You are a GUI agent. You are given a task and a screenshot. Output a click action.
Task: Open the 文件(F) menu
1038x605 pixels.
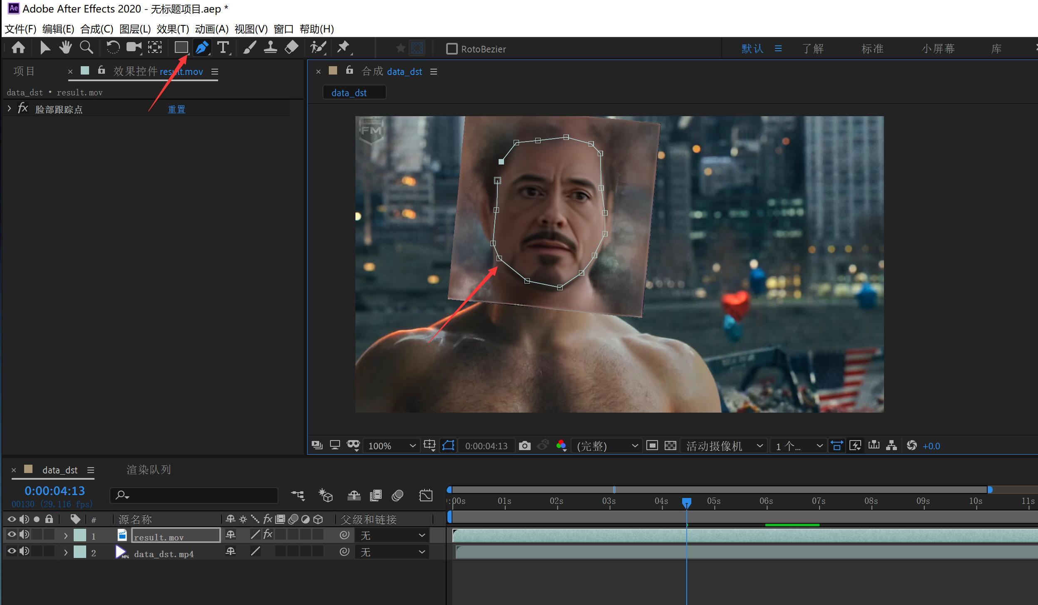click(20, 29)
